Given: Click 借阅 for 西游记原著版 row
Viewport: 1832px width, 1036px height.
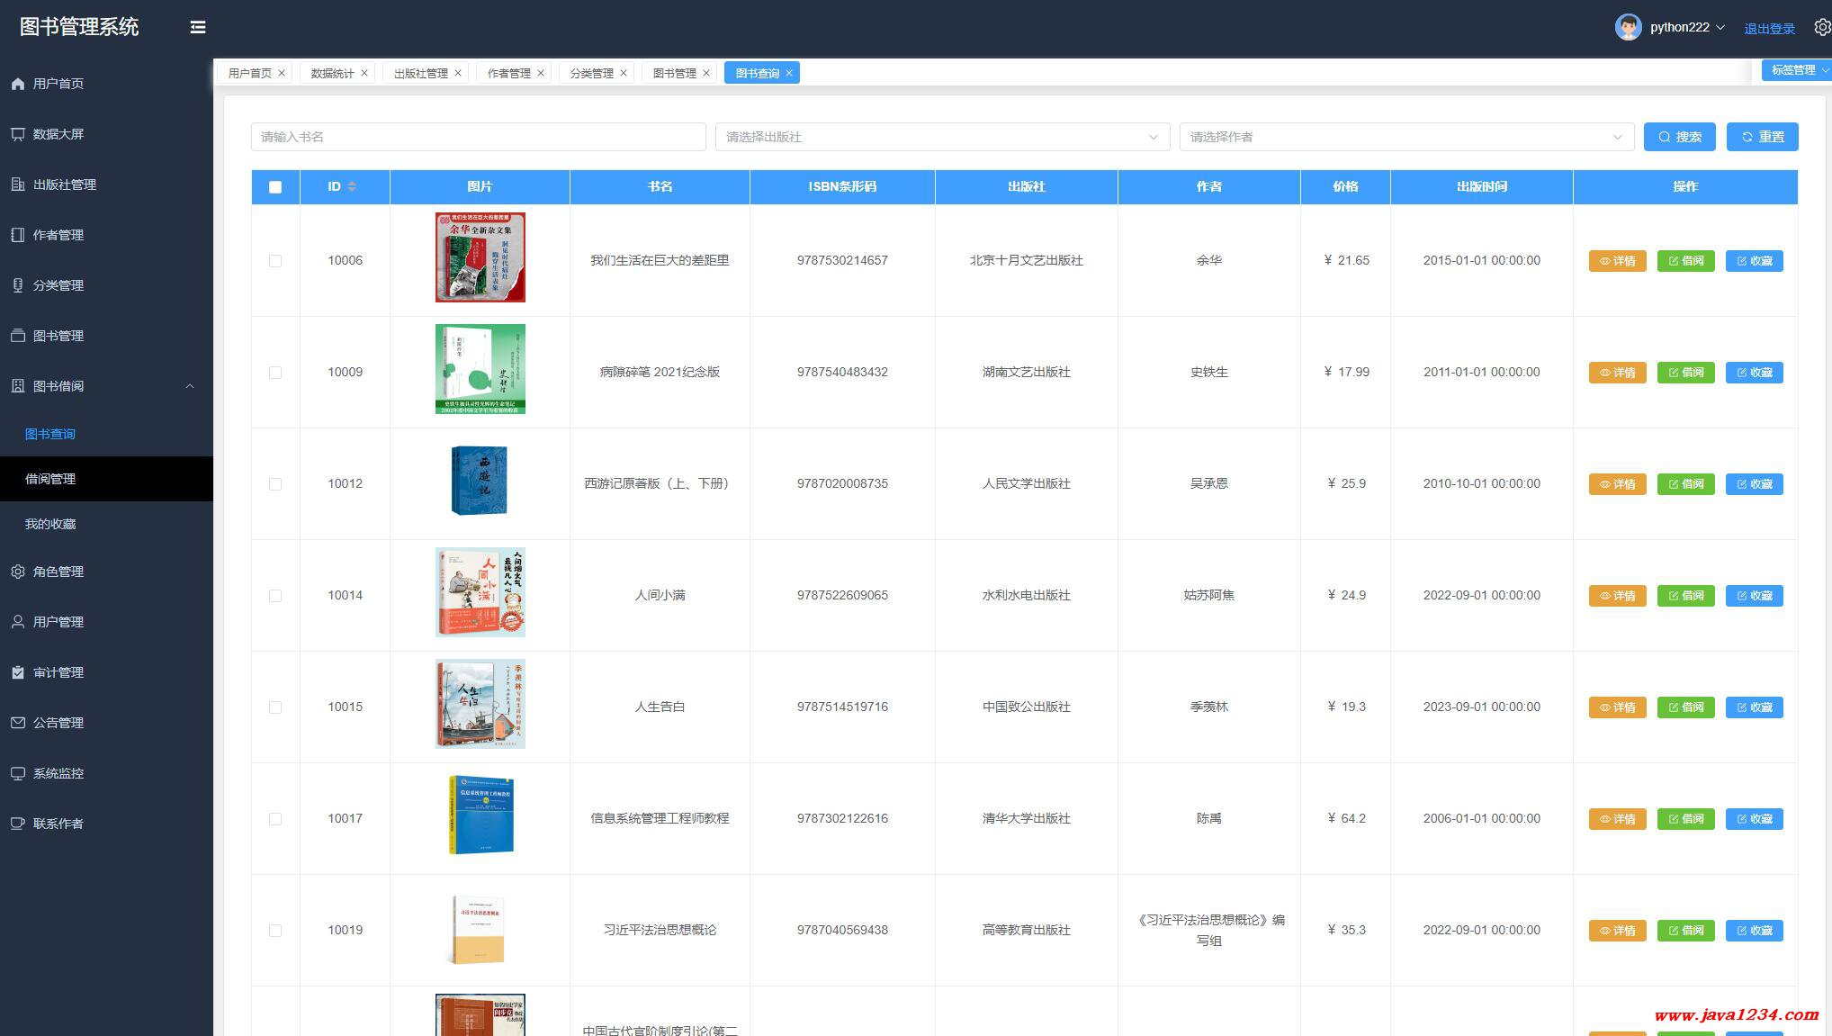Looking at the screenshot, I should tap(1685, 484).
